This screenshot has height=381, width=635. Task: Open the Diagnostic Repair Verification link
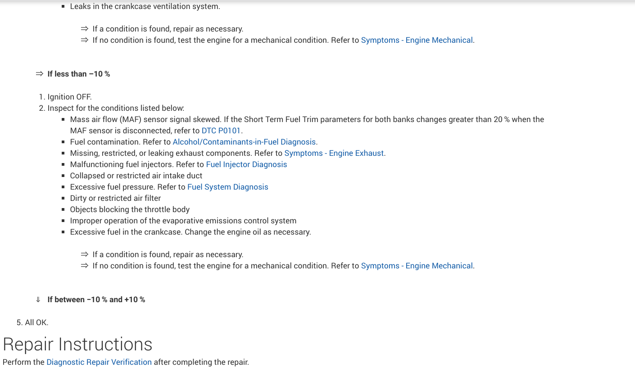click(x=99, y=362)
